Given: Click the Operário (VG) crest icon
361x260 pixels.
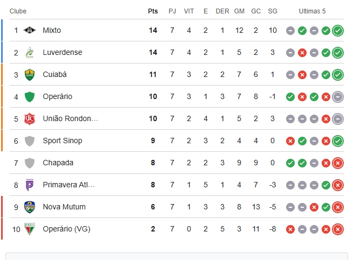Looking at the screenshot, I should coord(29,229).
